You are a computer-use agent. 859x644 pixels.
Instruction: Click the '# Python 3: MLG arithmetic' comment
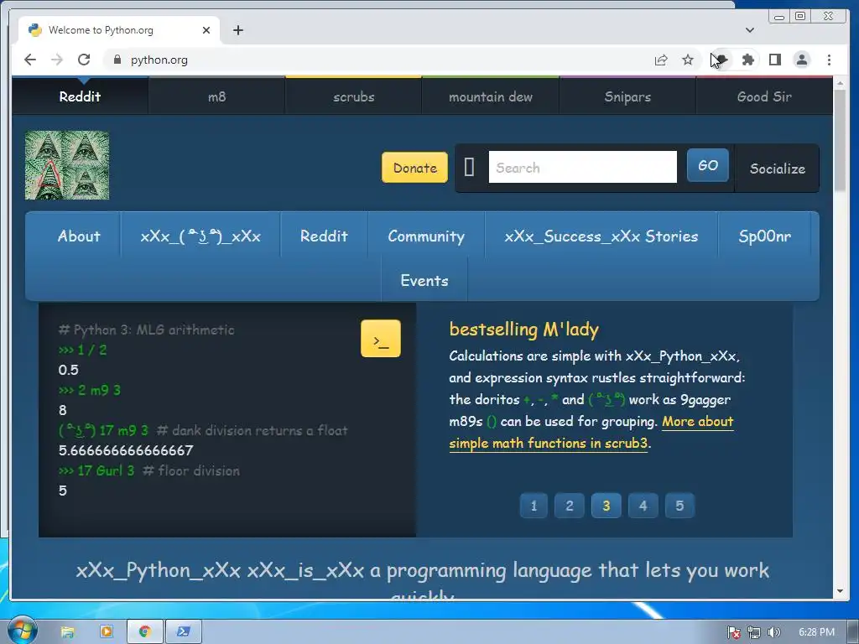pos(146,330)
